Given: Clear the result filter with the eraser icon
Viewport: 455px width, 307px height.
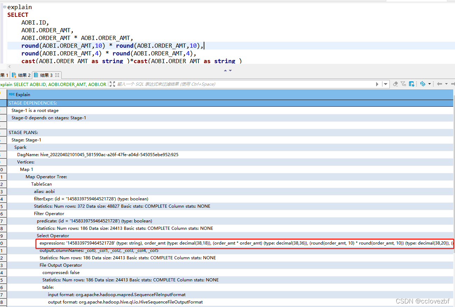Looking at the screenshot, I should (x=396, y=84).
